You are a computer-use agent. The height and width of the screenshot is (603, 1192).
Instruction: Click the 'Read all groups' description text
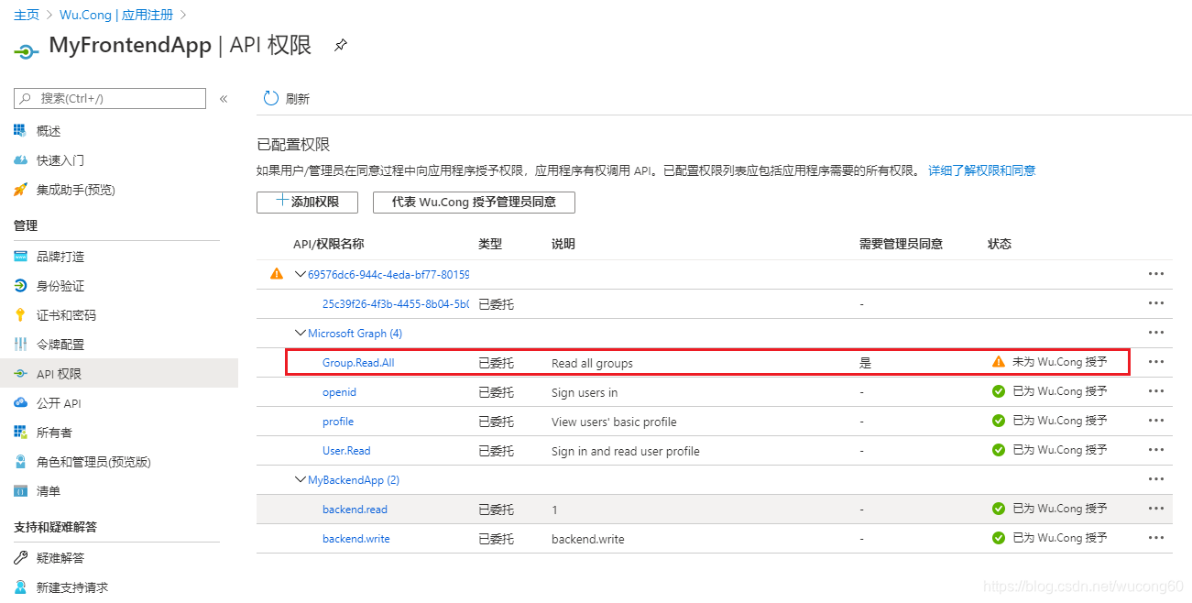click(x=592, y=363)
